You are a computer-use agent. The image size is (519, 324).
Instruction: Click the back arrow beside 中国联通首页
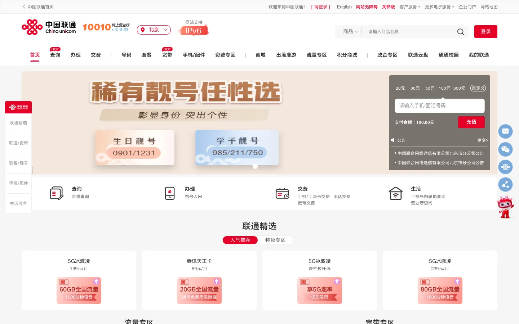(24, 6)
